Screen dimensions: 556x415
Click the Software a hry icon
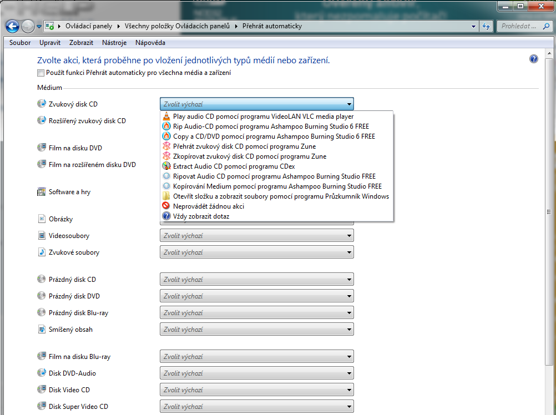coord(42,192)
